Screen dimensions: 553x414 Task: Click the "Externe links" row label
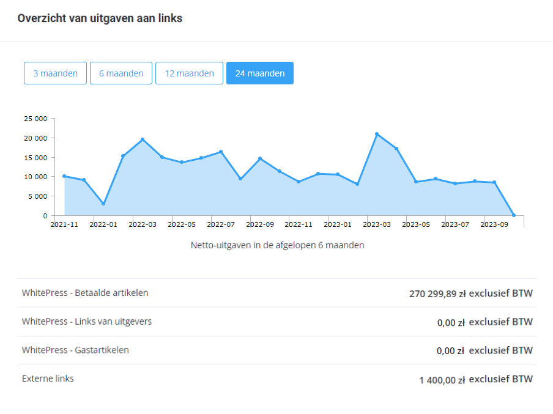pos(48,379)
